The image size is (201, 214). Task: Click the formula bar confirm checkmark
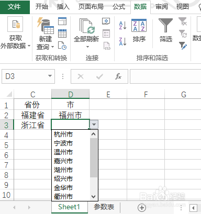pyautogui.click(x=99, y=76)
